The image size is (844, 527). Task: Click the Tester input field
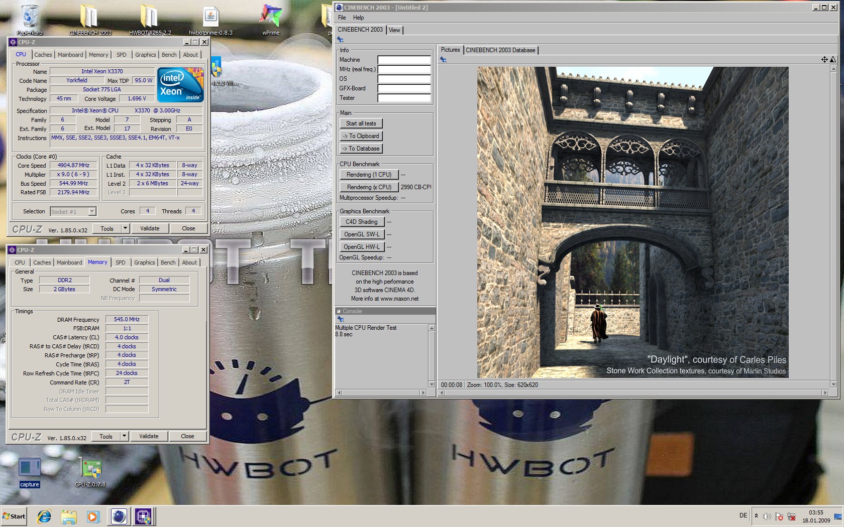[x=404, y=98]
